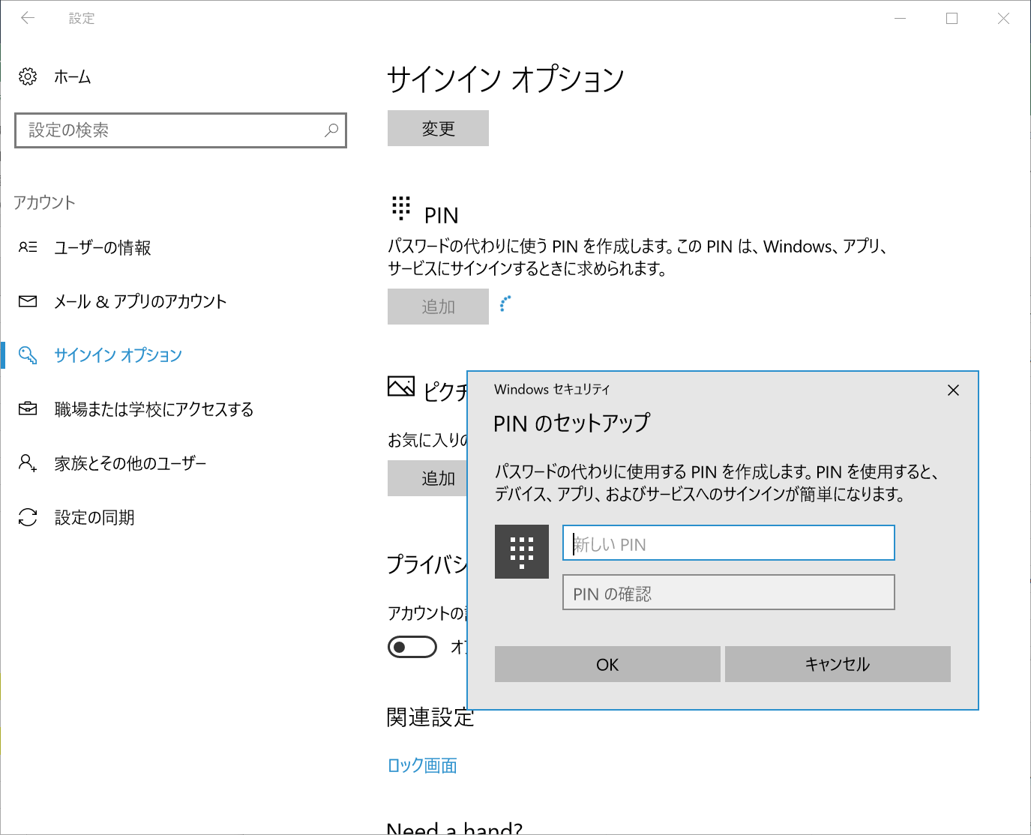1031x835 pixels.
Task: Click the back arrow icon
Action: pyautogui.click(x=28, y=18)
